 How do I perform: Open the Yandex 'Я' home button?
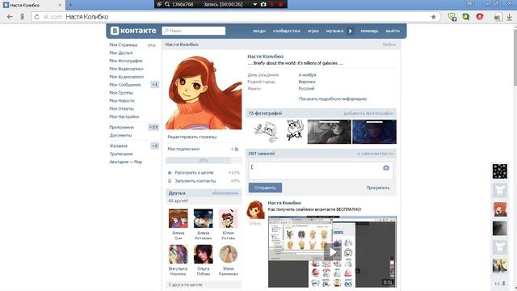click(x=22, y=17)
